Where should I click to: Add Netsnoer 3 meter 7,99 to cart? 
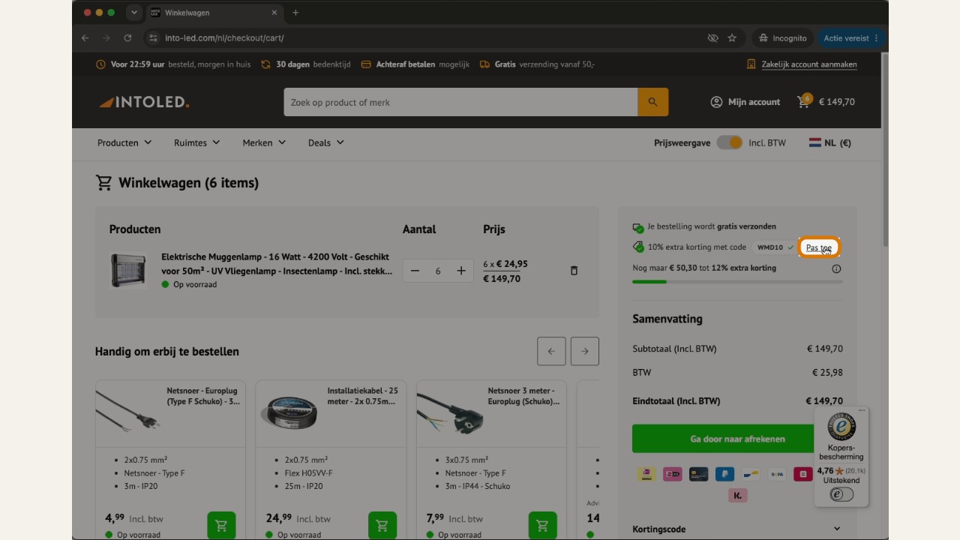click(x=542, y=526)
